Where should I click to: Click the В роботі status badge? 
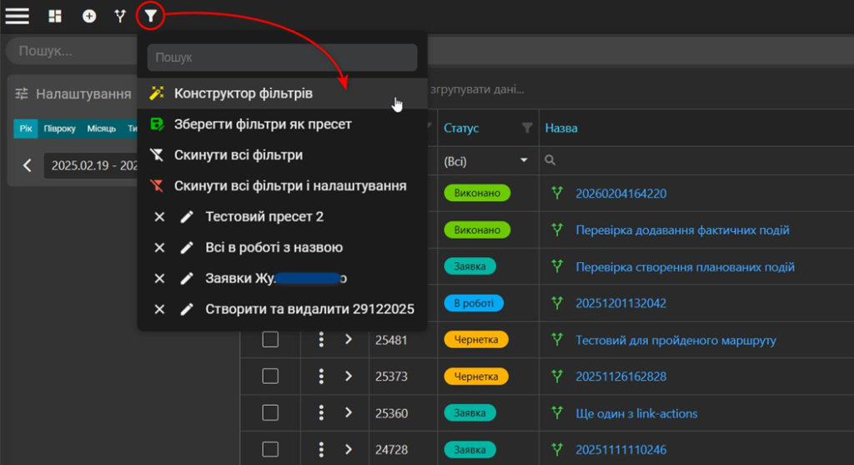(474, 303)
